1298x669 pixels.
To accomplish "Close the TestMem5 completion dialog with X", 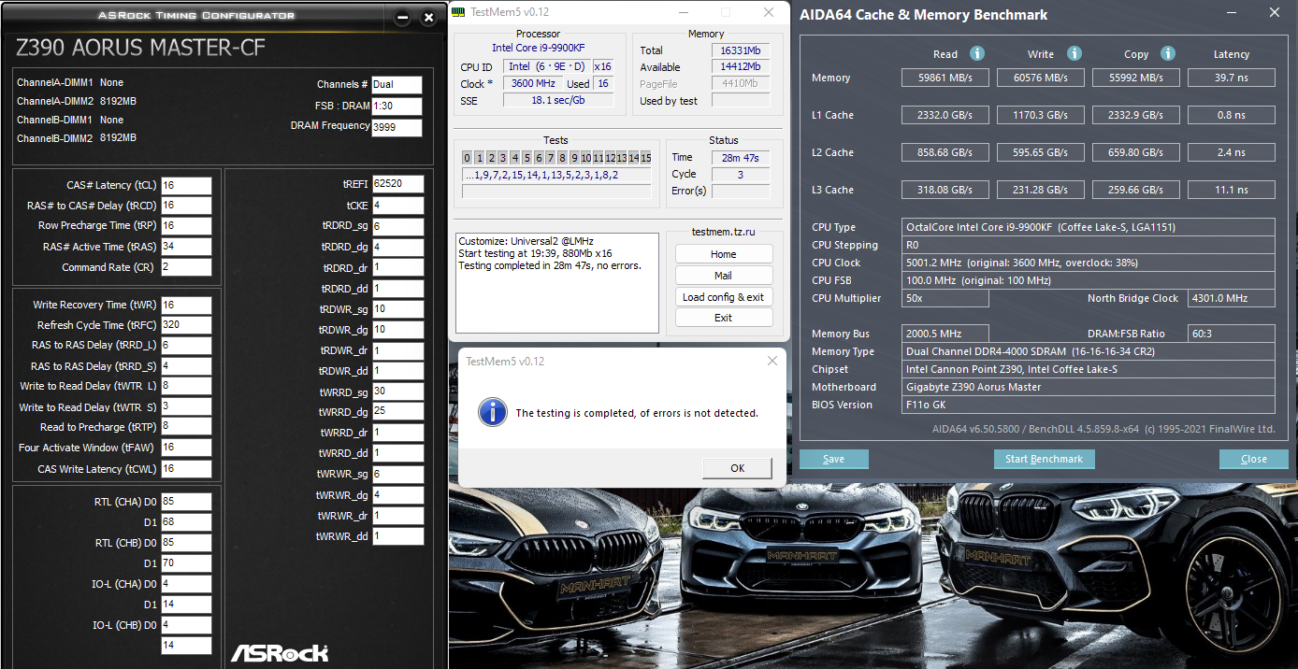I will (772, 361).
